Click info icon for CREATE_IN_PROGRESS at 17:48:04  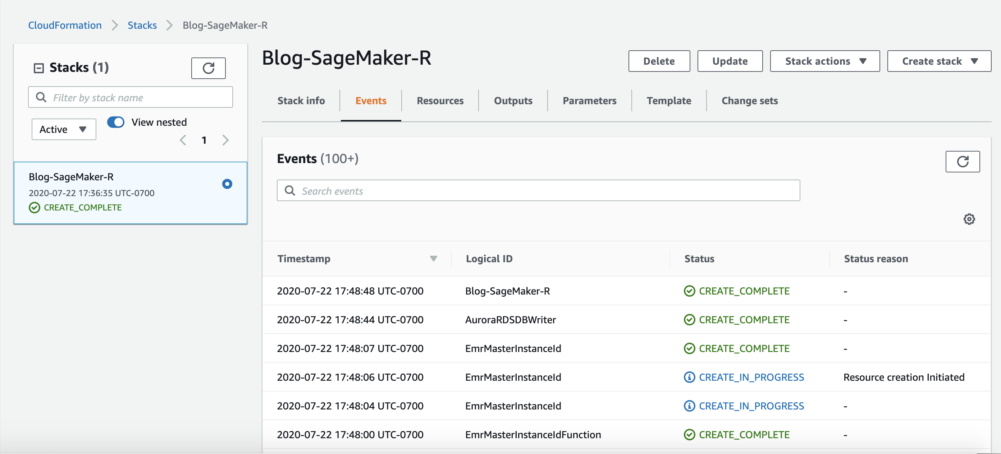click(x=689, y=406)
